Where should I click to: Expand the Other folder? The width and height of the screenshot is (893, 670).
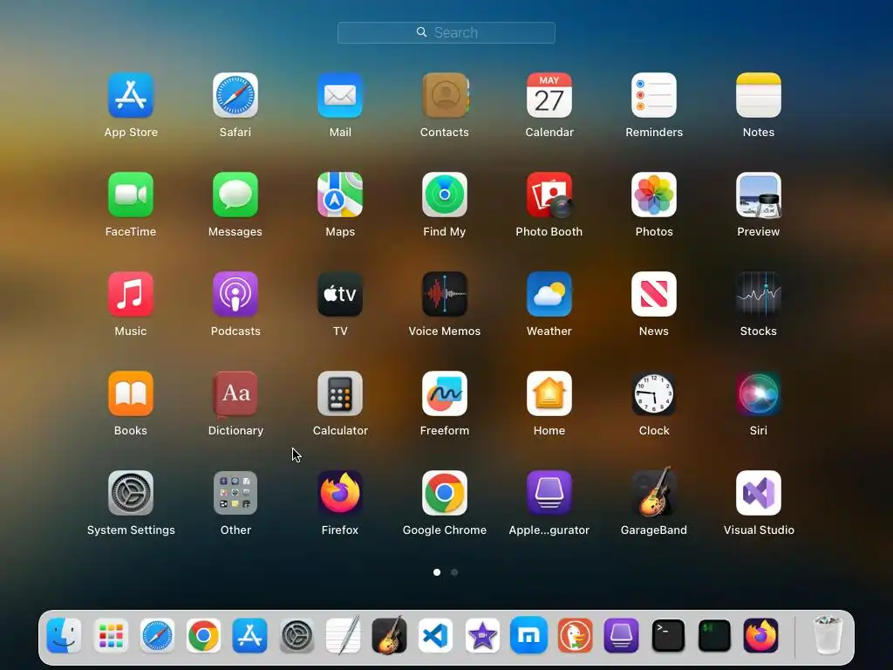pyautogui.click(x=235, y=493)
